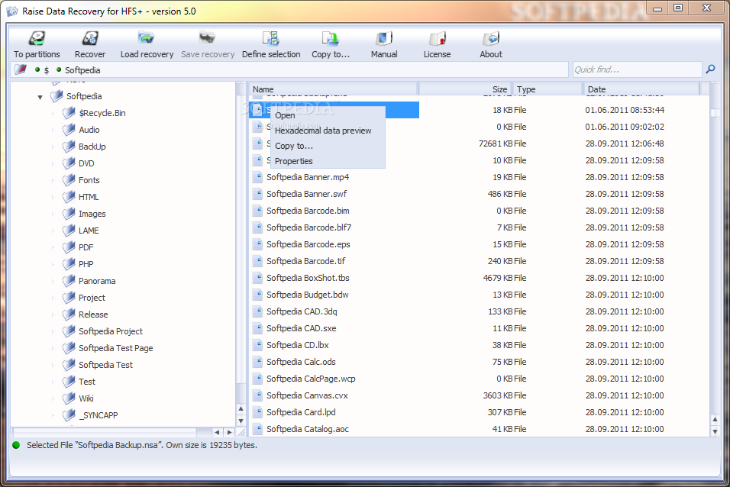Screen dimensions: 730x487
Task: Sort the file list by Date column
Action: point(641,89)
